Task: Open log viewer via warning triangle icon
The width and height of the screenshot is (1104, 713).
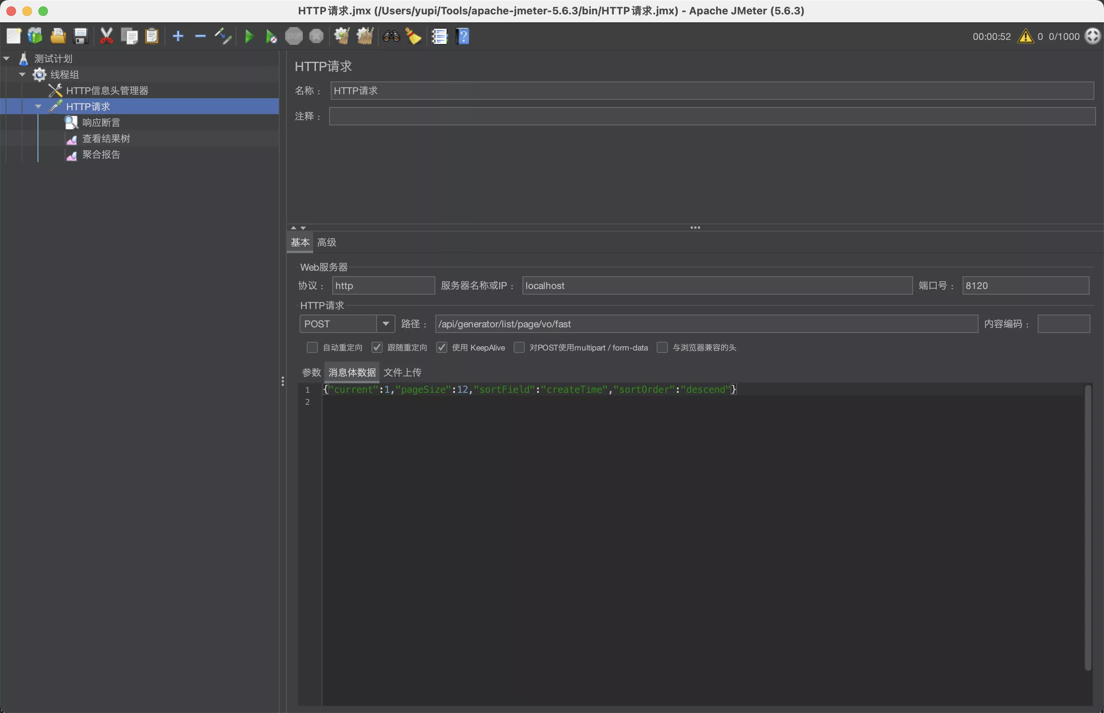Action: click(x=1025, y=36)
